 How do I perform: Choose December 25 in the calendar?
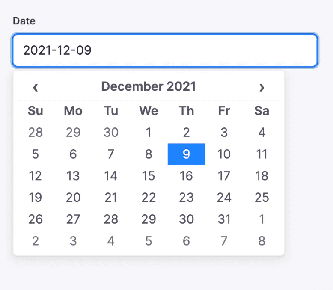click(x=262, y=198)
